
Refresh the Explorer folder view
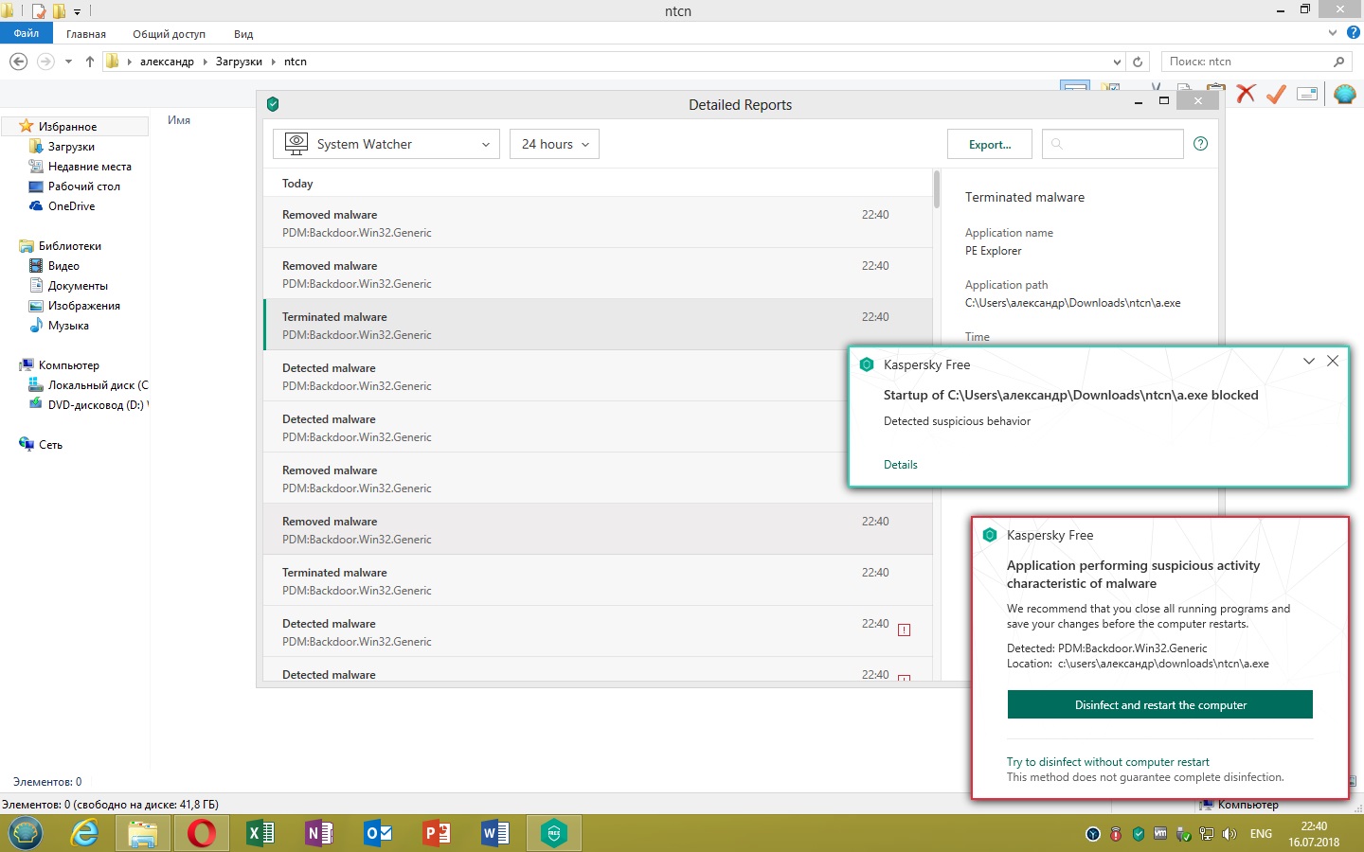tap(1138, 62)
